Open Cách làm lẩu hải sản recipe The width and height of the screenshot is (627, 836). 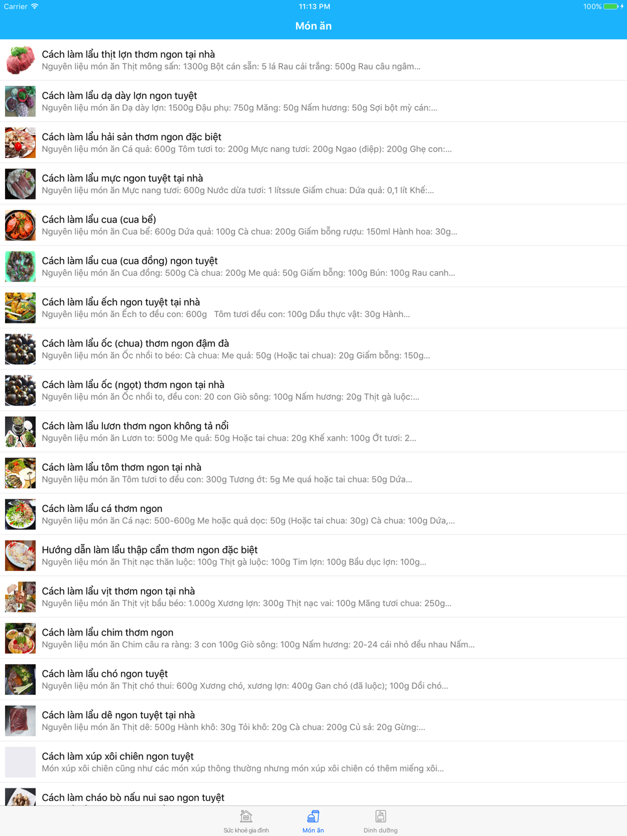pyautogui.click(x=313, y=142)
